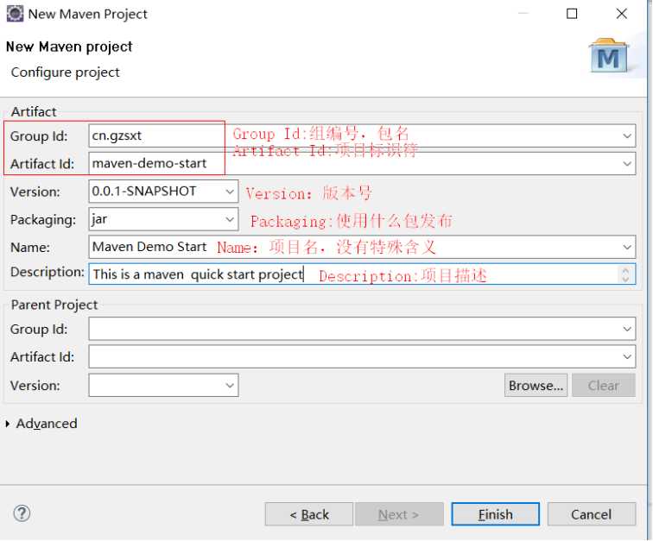The image size is (653, 541).
Task: Click the "Name:" label
Action: pyautogui.click(x=30, y=248)
